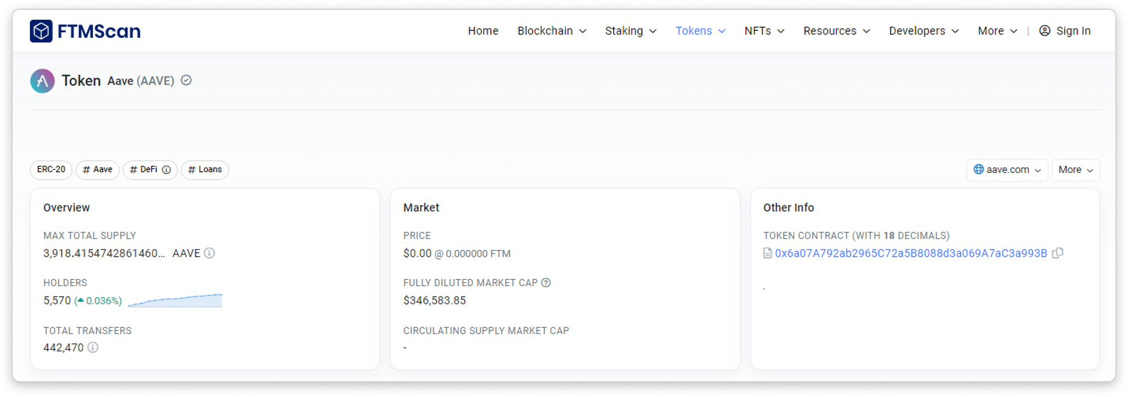Click the Aave token logo

(x=42, y=81)
